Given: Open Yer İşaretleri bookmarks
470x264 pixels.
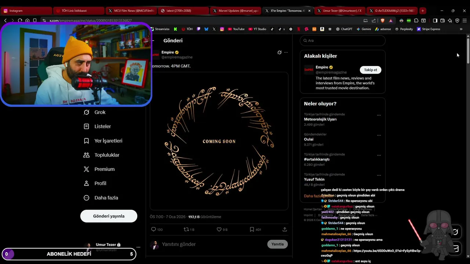Looking at the screenshot, I should click(103, 141).
